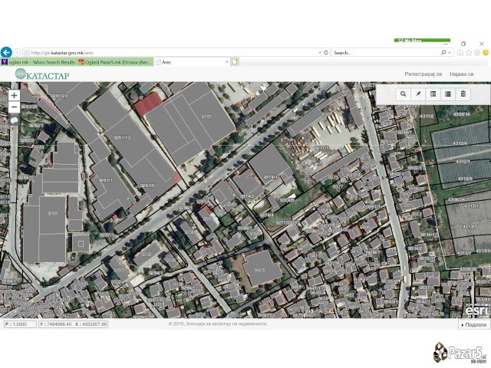
Task: Click the esri logo on the map
Action: coord(476,310)
